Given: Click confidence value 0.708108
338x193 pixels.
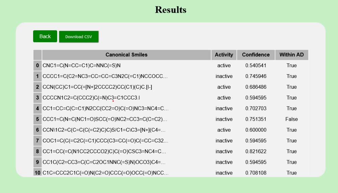Looking at the screenshot, I should coord(256,173).
